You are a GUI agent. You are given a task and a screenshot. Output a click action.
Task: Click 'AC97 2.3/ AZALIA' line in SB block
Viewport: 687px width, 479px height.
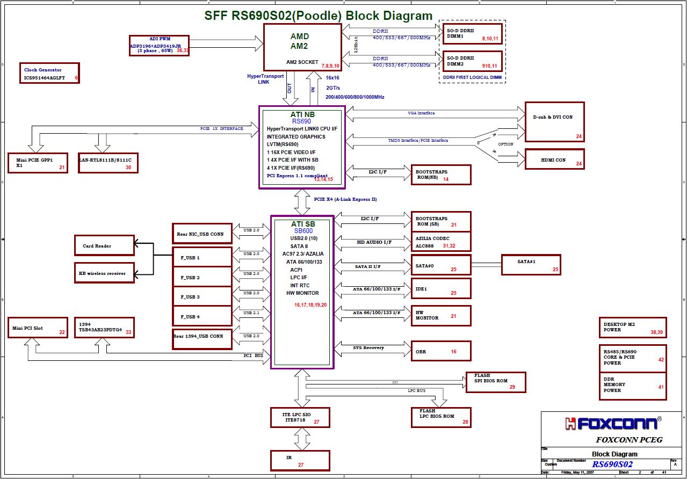pyautogui.click(x=303, y=253)
